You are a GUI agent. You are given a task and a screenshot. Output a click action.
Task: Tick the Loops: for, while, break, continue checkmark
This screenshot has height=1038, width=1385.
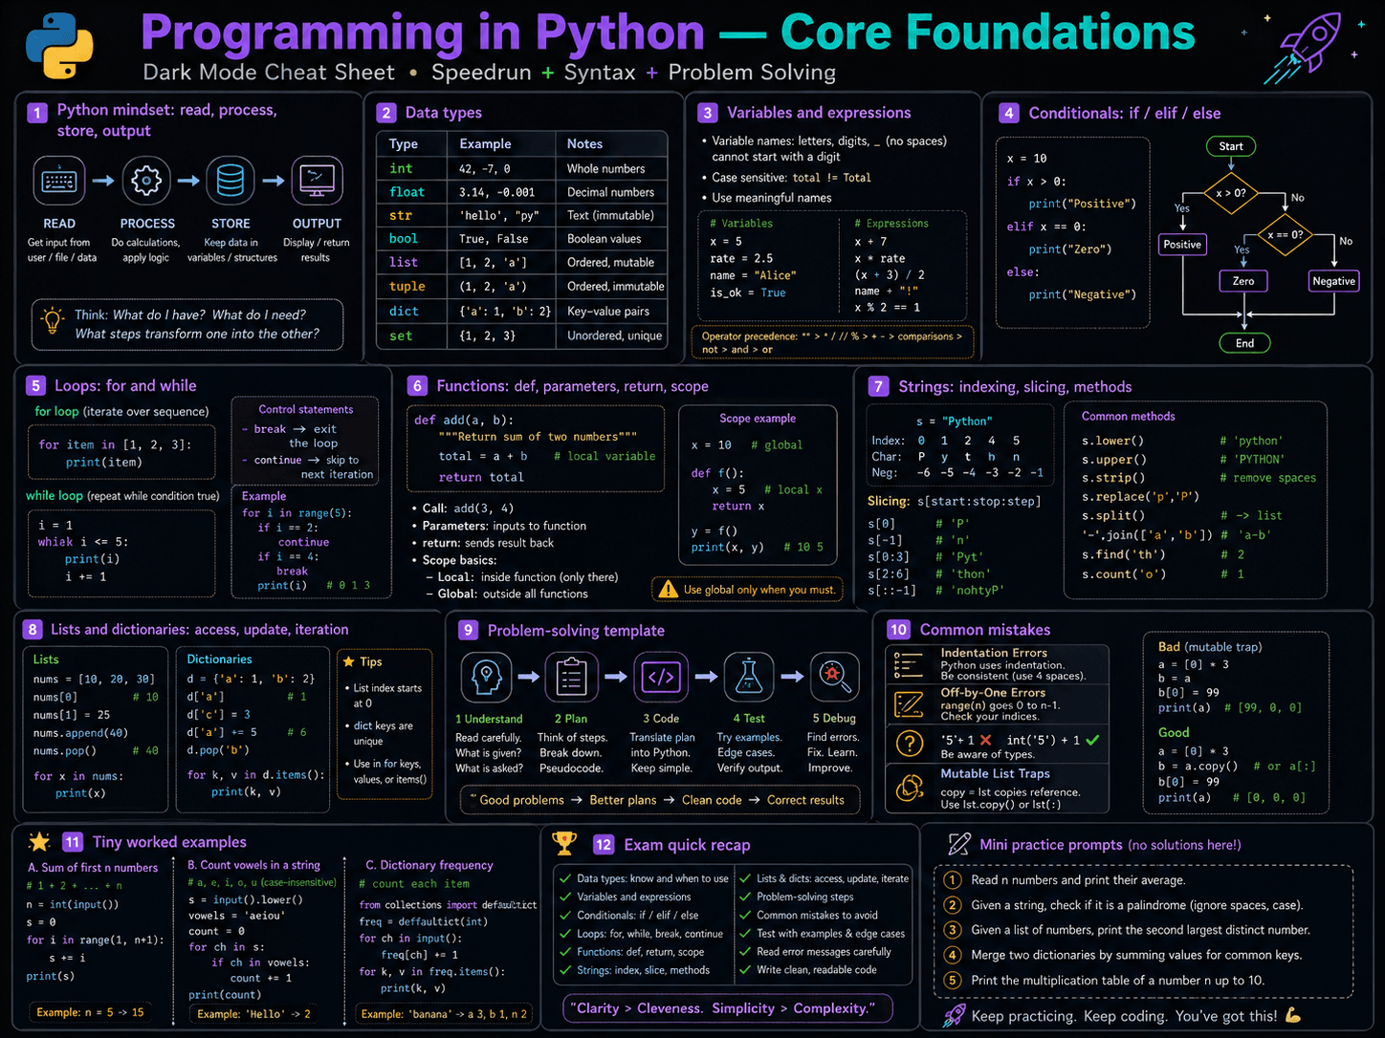tap(565, 934)
